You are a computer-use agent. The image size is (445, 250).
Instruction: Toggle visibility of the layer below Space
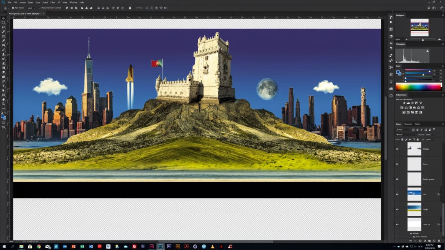click(x=397, y=179)
